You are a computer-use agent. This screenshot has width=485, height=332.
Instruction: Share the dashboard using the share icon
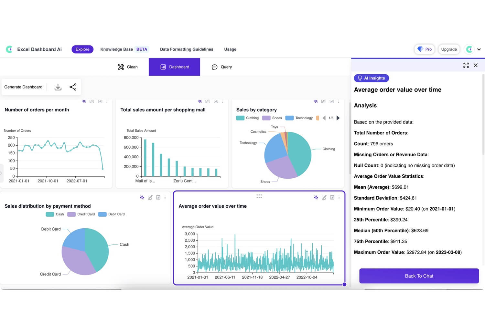click(x=73, y=87)
